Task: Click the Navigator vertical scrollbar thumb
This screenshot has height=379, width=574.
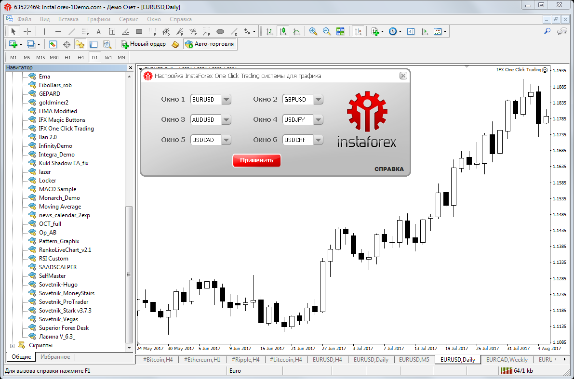Action: (129, 274)
